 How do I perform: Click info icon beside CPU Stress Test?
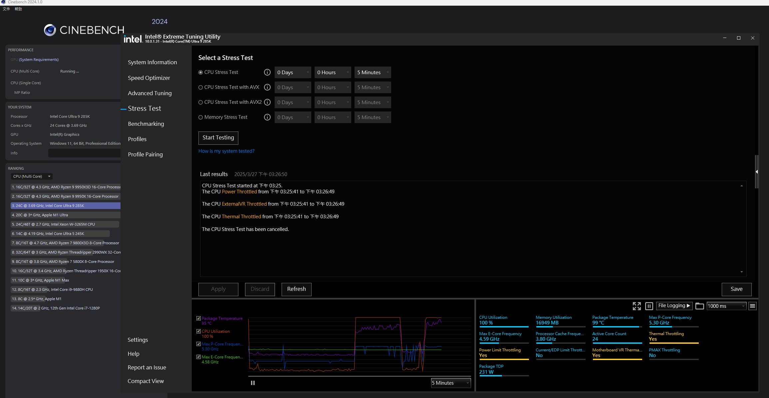pyautogui.click(x=267, y=72)
